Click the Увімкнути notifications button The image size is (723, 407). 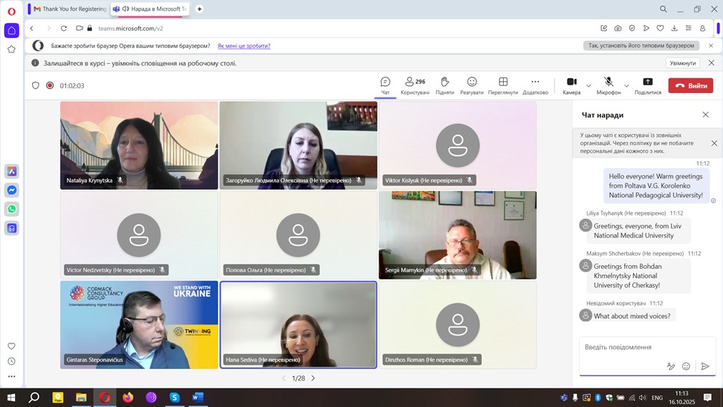point(683,63)
